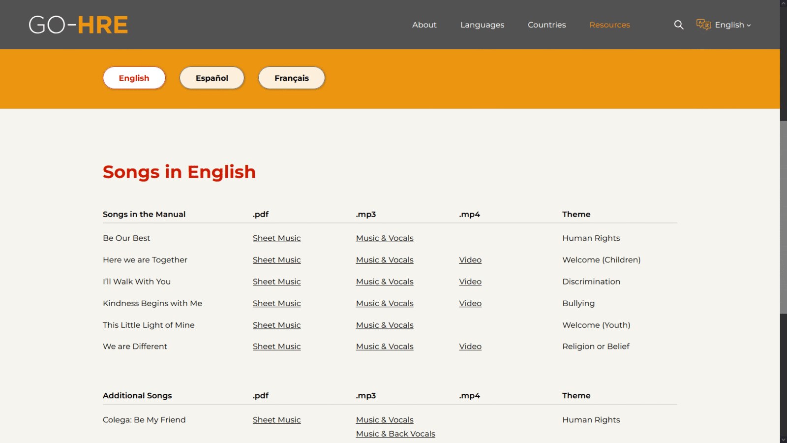787x443 pixels.
Task: Click the page vertical scrollbar
Action: [x=783, y=217]
